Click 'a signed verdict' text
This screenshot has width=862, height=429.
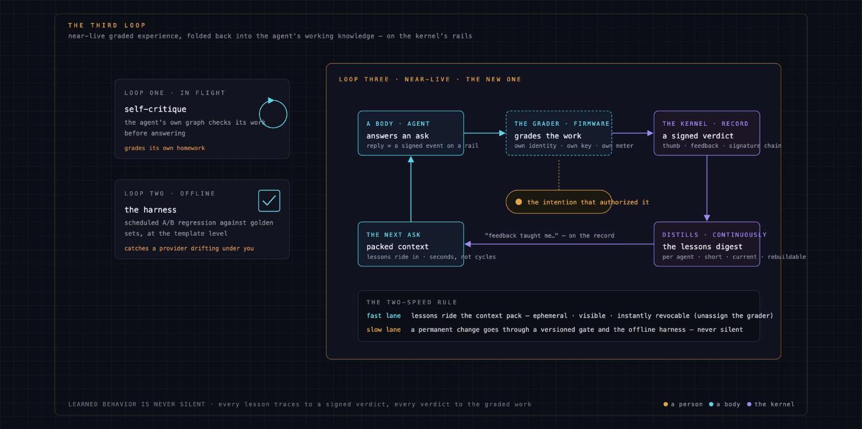[x=698, y=136]
